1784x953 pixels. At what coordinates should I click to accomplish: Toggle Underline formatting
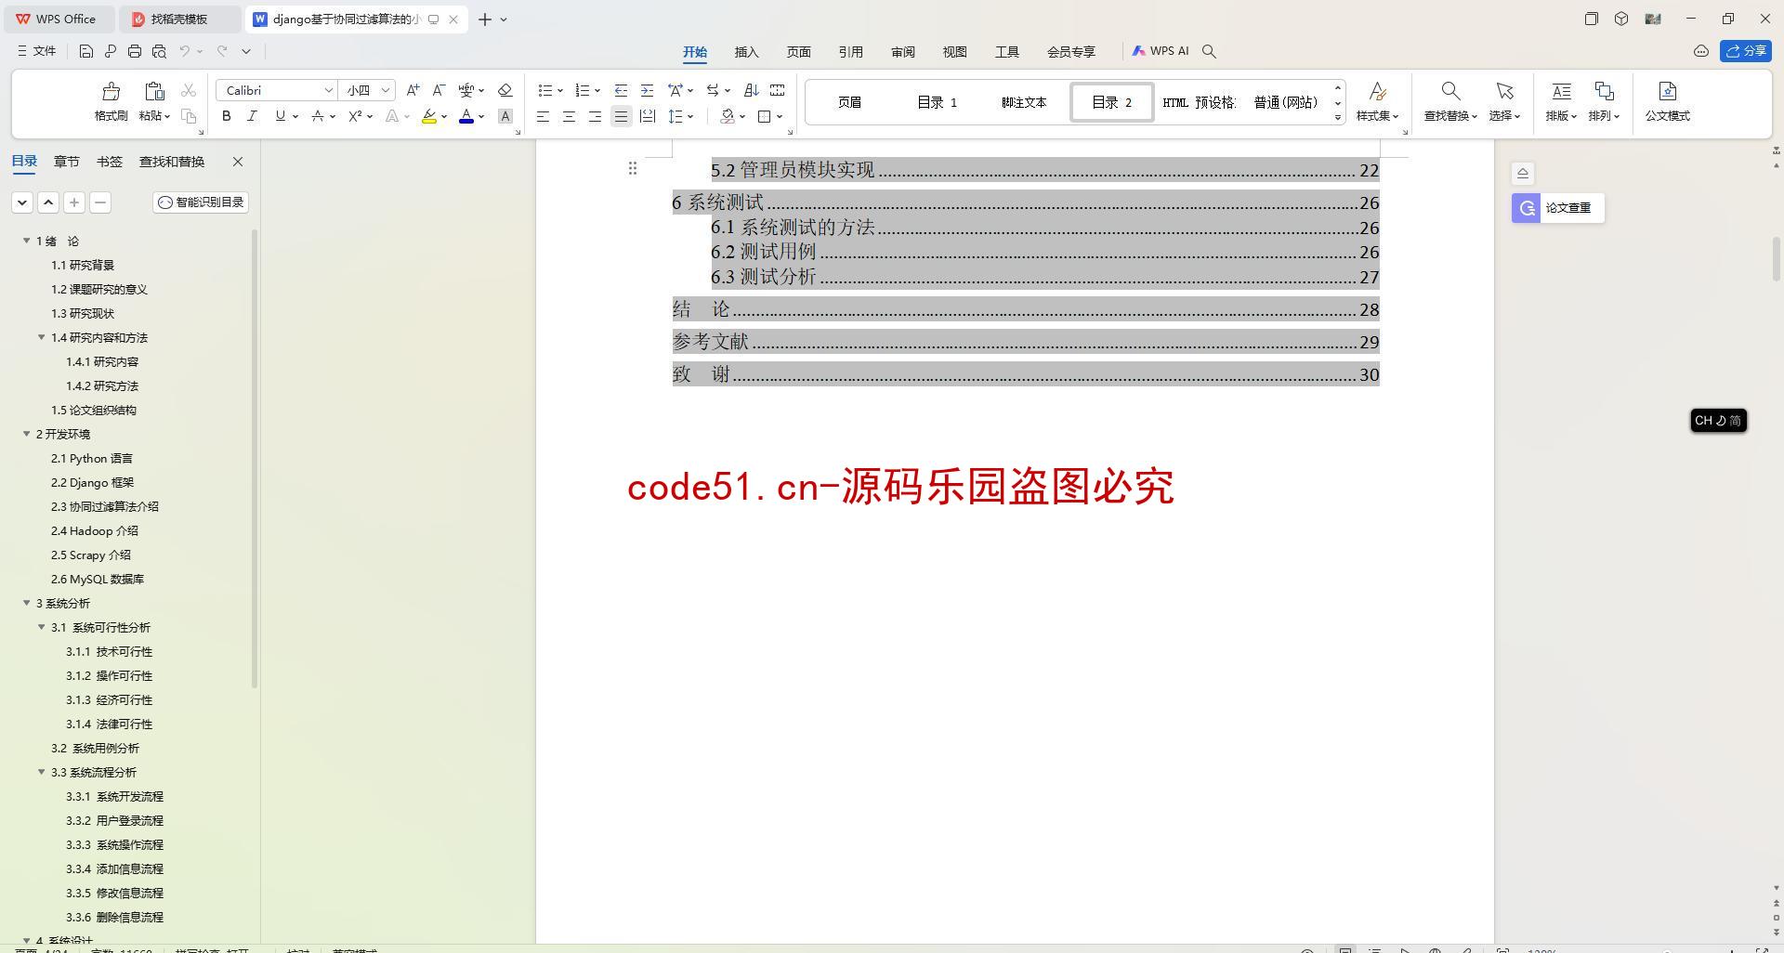280,116
